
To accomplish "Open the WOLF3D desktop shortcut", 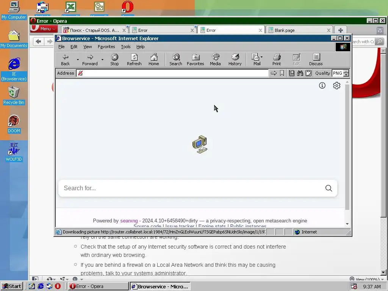I will (14, 152).
